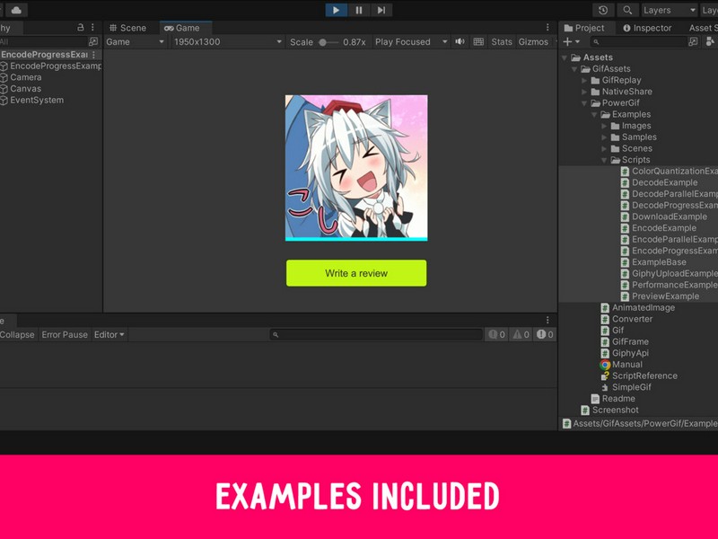Open the undo history icon
The width and height of the screenshot is (718, 539).
[603, 10]
